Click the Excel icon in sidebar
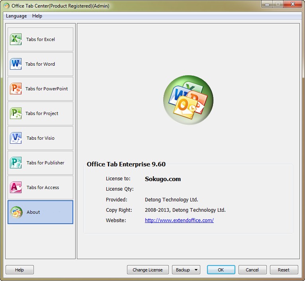The height and width of the screenshot is (281, 305). pos(16,39)
